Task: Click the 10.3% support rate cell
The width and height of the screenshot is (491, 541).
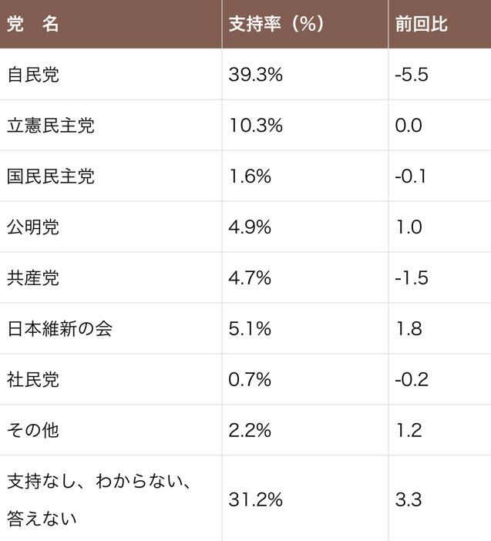Action: [x=256, y=126]
